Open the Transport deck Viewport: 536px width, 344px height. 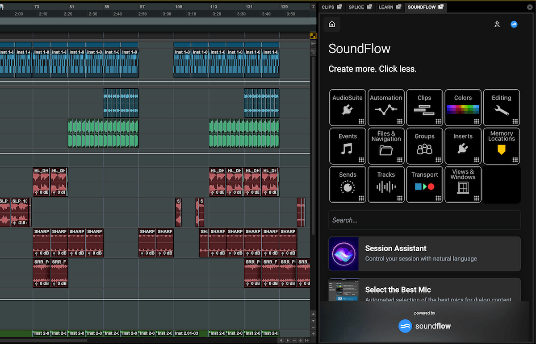(x=424, y=184)
